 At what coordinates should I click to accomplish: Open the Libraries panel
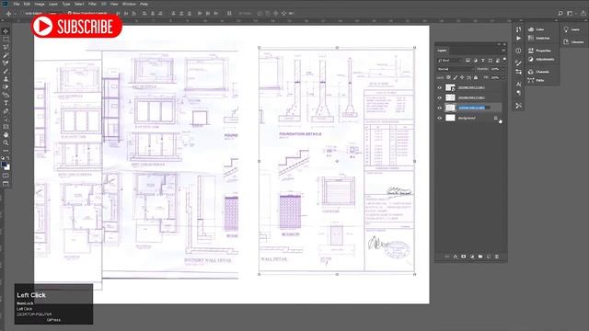point(574,42)
